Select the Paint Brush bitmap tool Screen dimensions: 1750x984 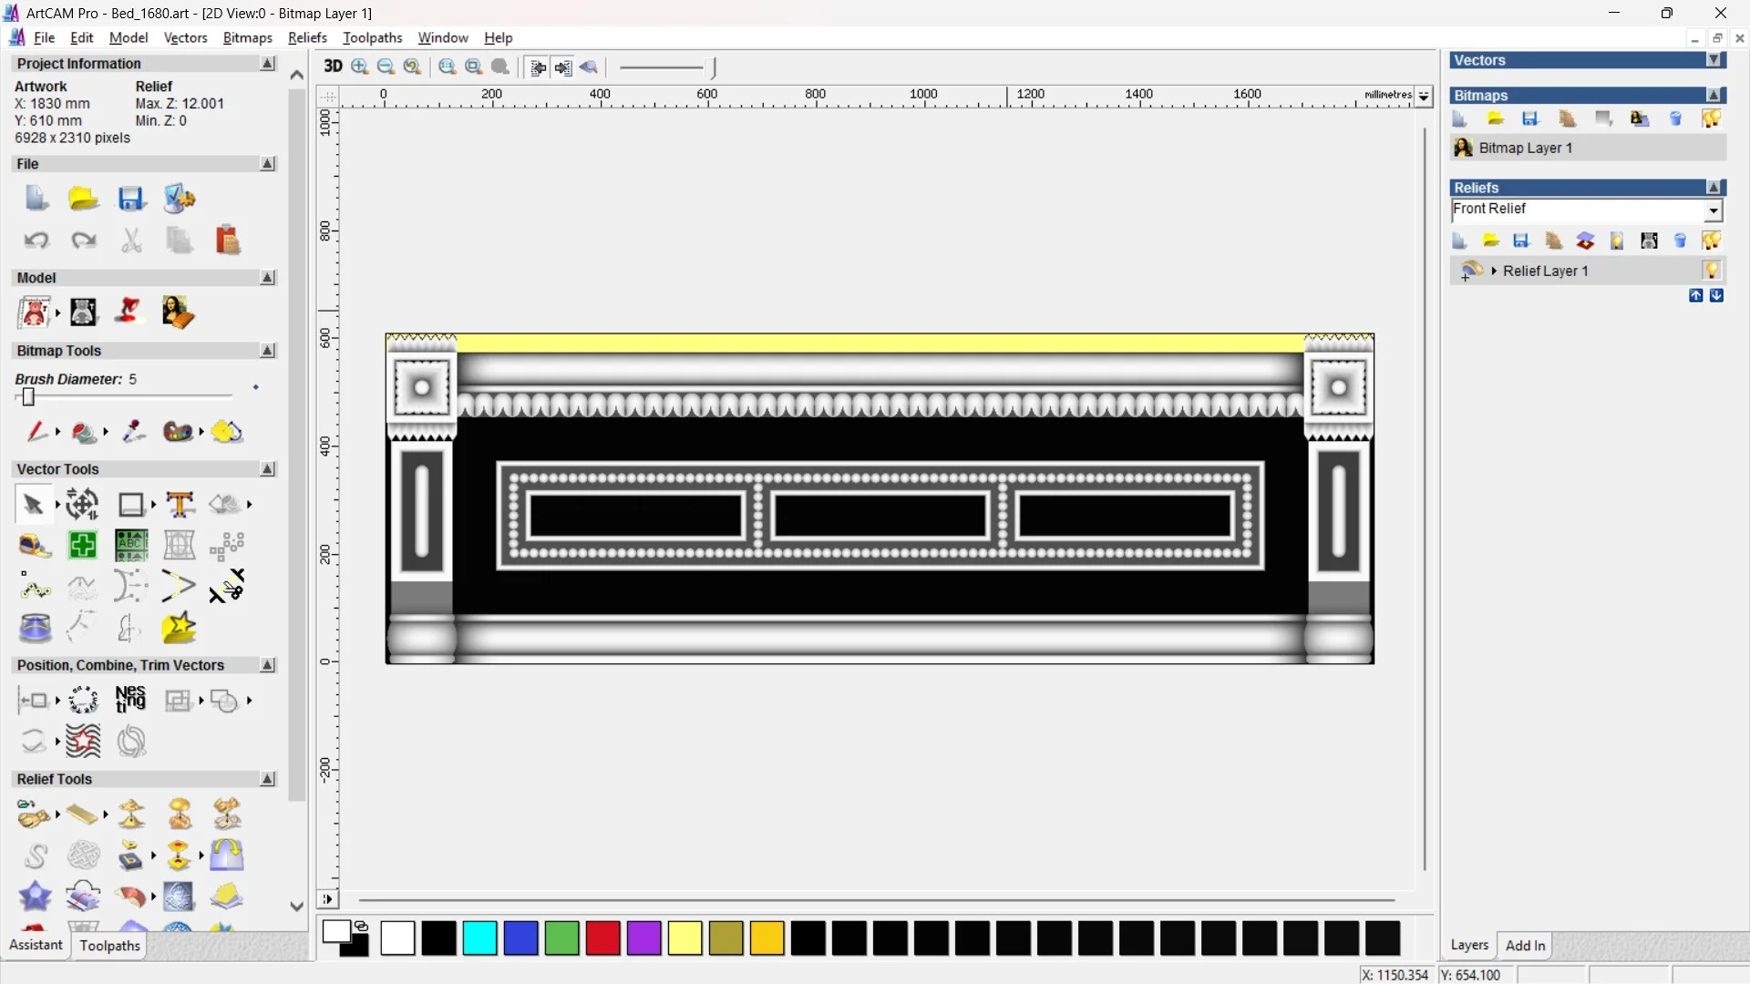36,431
